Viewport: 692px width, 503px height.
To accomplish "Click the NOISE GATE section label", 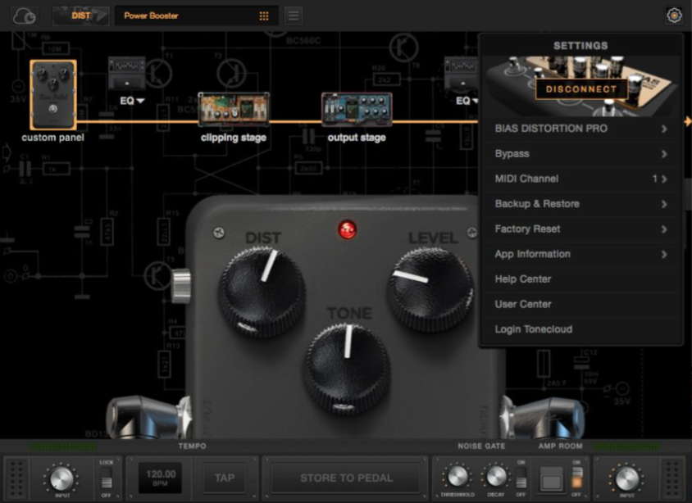I will 481,446.
